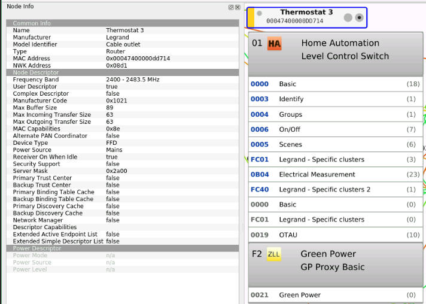
Task: Open FC40 Legrand Specific clusters 2
Action: coord(336,190)
